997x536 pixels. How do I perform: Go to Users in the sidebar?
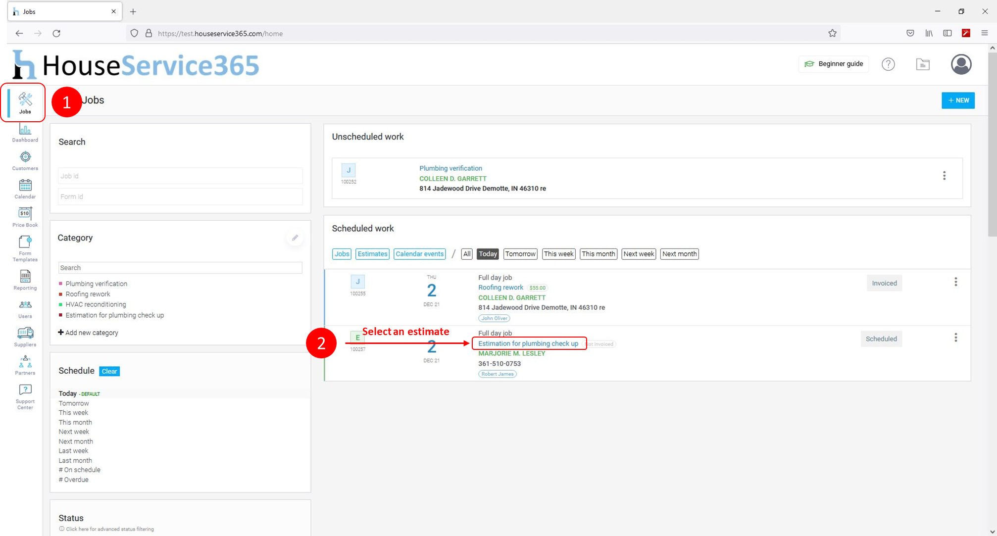click(25, 309)
